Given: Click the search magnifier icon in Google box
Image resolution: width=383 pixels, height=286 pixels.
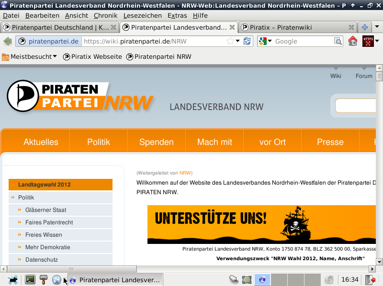Looking at the screenshot, I should pos(338,42).
